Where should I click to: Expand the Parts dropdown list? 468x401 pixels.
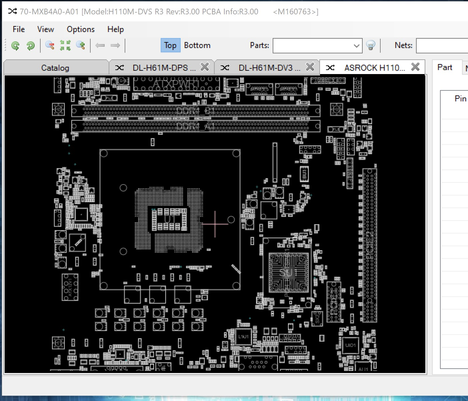point(356,46)
